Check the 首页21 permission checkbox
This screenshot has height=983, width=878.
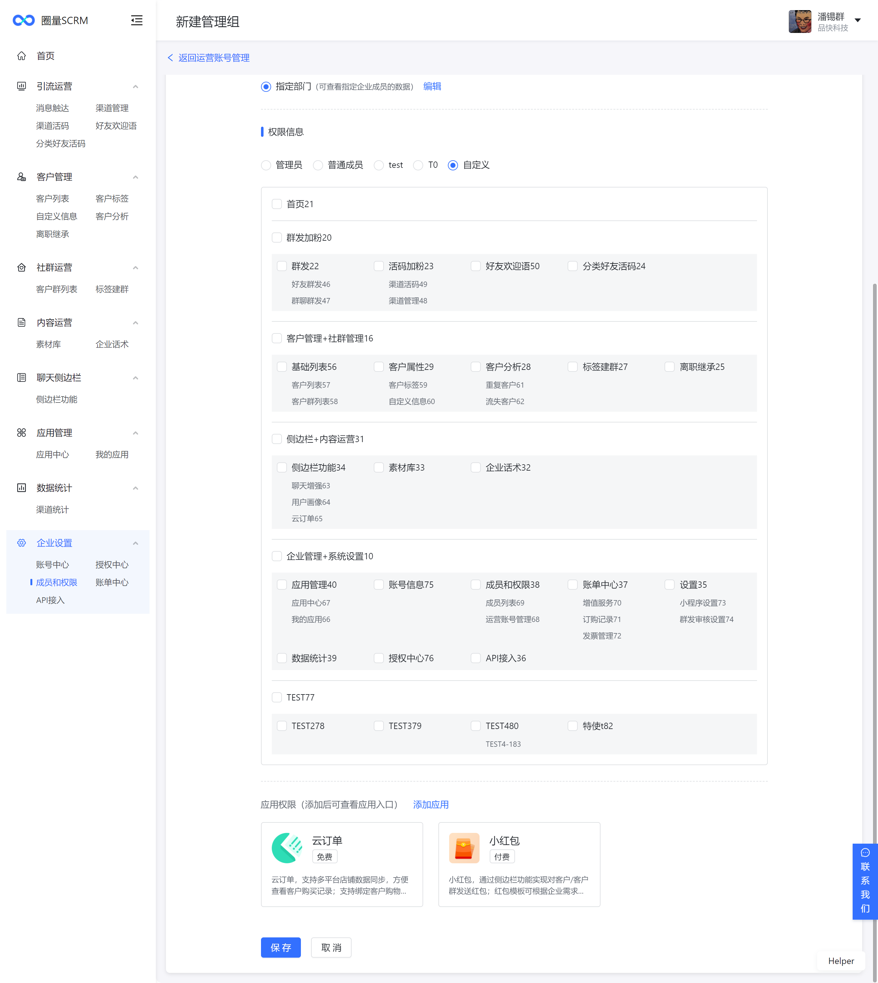coord(277,204)
